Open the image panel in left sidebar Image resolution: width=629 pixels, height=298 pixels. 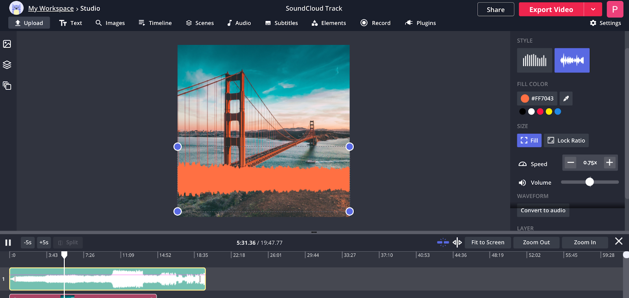[7, 44]
